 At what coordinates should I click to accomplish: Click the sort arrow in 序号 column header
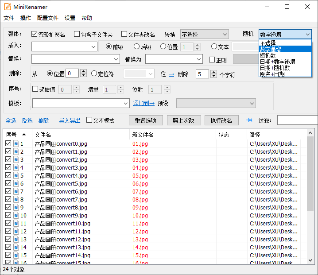click(x=24, y=134)
